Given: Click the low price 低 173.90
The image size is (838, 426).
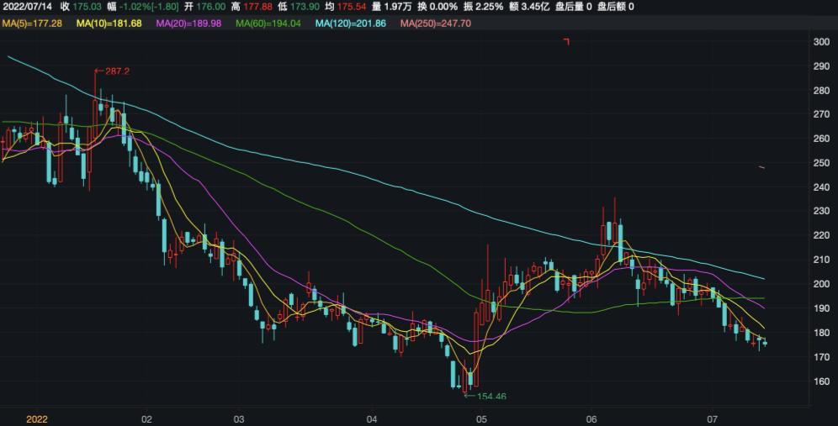Looking at the screenshot, I should (x=298, y=7).
